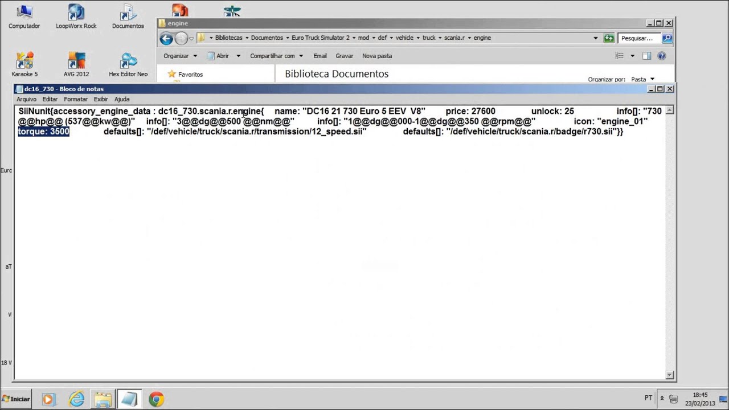This screenshot has height=410, width=729.
Task: Click the 'SiiNunit{accessory_engine_data' text
Action: [x=84, y=111]
